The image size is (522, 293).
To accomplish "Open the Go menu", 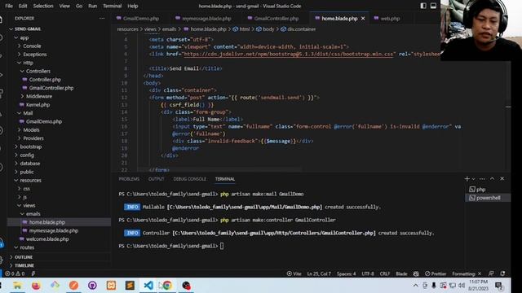I will point(79,6).
